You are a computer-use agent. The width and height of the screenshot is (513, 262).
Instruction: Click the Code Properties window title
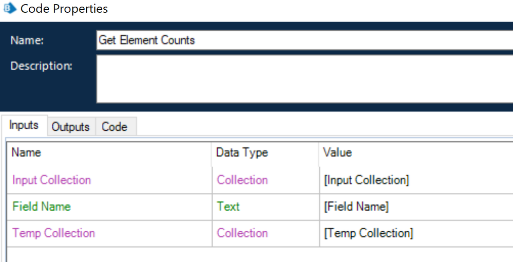click(64, 9)
